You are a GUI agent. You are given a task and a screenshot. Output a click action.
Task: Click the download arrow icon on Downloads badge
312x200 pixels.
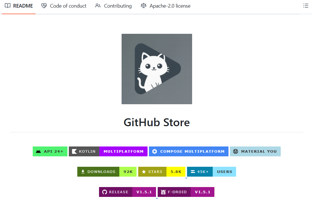pos(82,172)
